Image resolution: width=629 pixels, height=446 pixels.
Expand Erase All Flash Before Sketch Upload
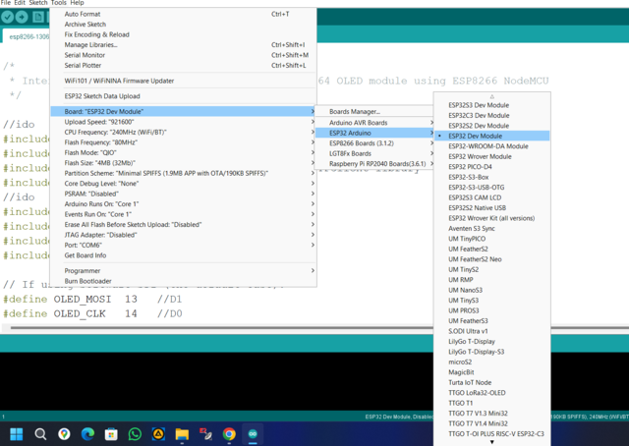click(184, 225)
